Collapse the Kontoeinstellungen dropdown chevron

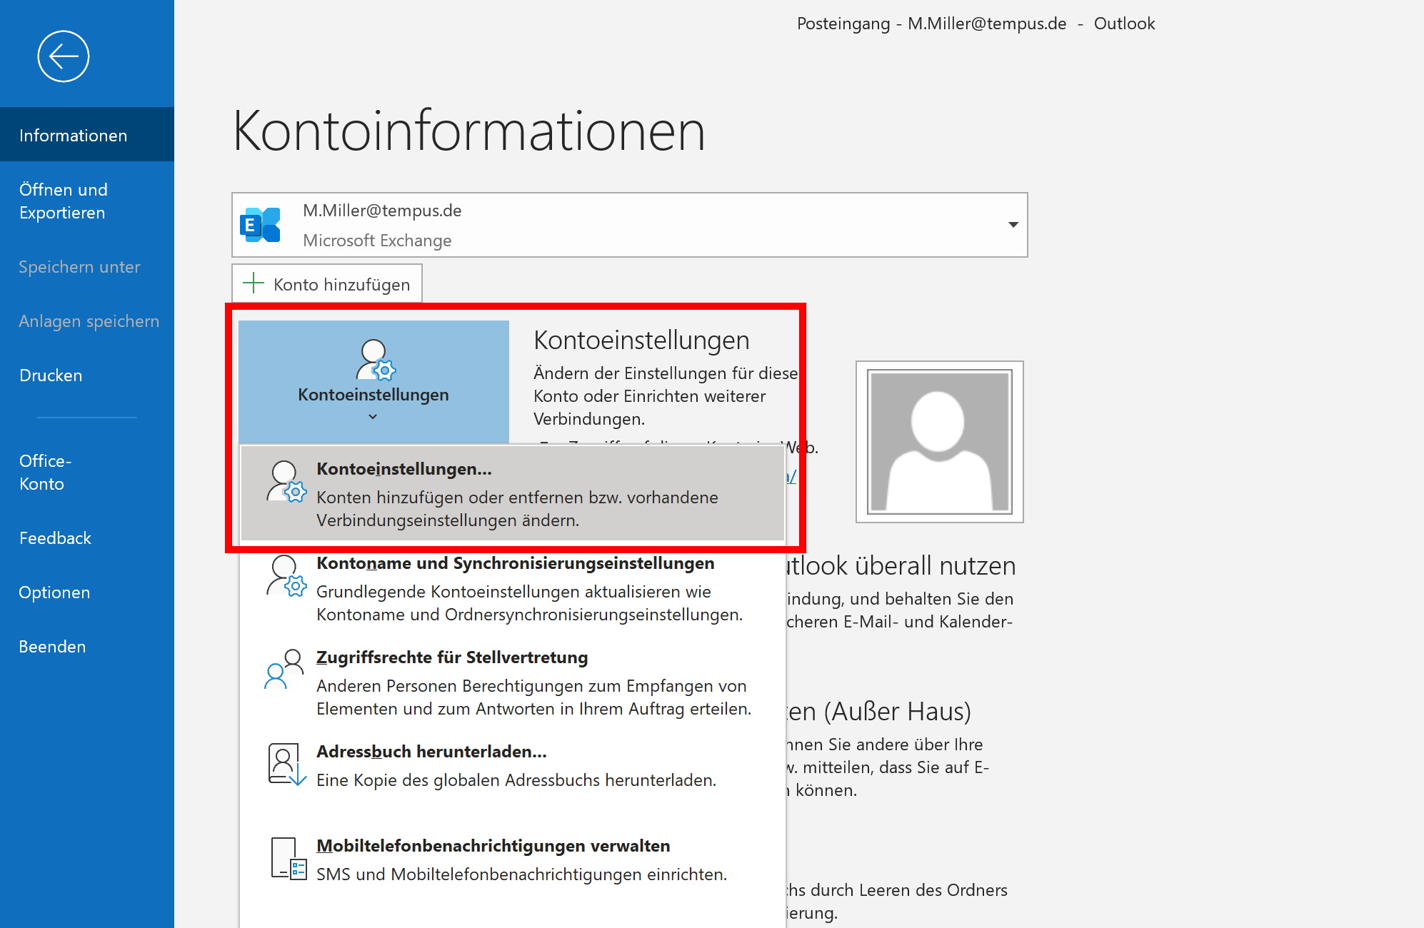point(373,417)
